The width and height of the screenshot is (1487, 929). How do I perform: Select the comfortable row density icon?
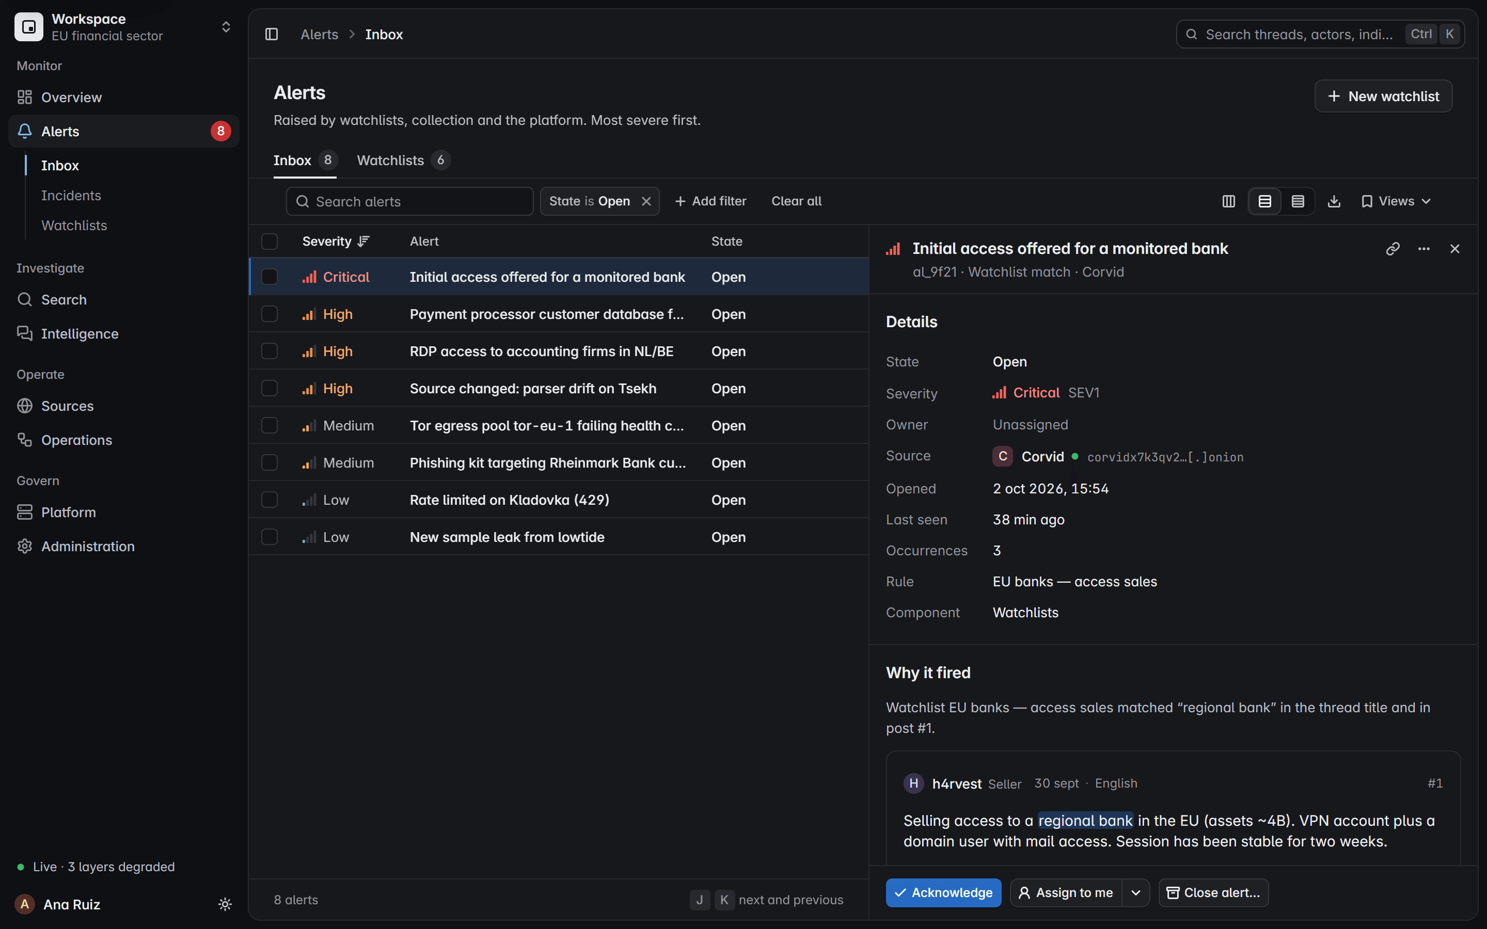pos(1264,201)
